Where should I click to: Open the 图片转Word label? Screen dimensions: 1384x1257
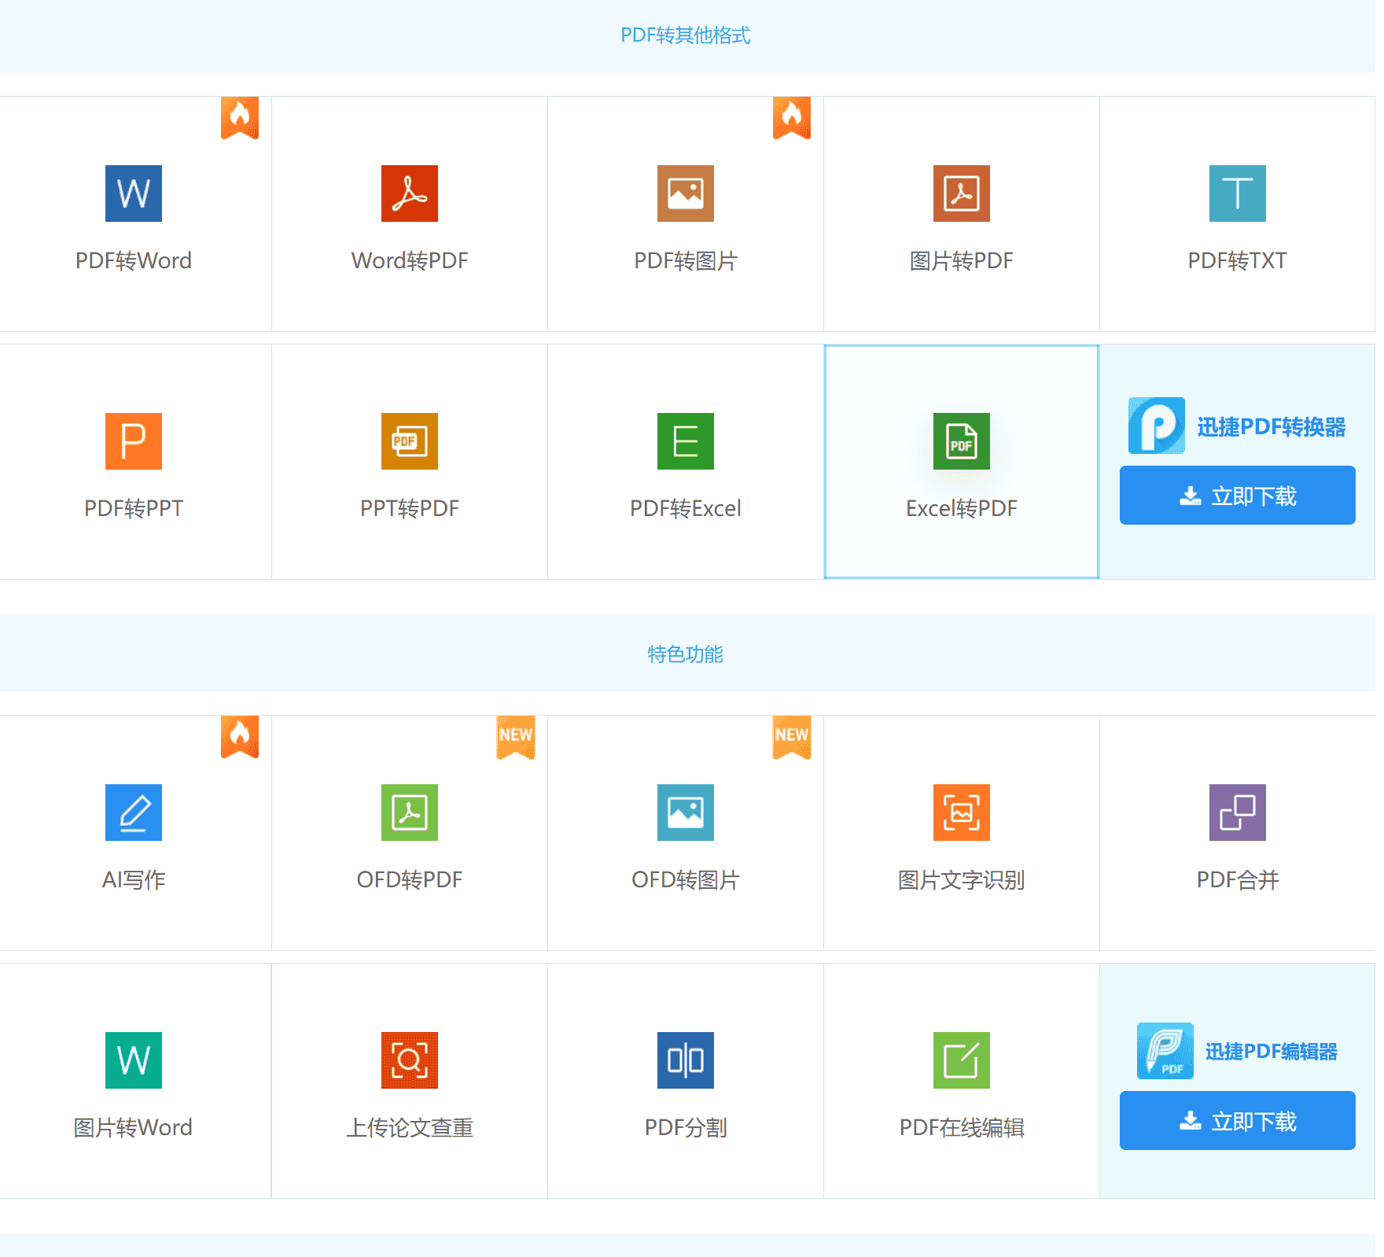[134, 1127]
